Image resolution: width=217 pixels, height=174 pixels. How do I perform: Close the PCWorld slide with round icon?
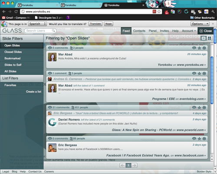coord(204,108)
